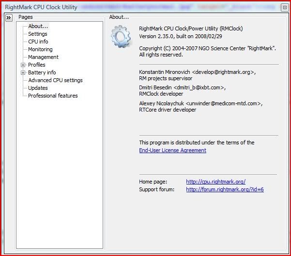
Task: Click the RTCore driver developer text
Action: click(168, 110)
